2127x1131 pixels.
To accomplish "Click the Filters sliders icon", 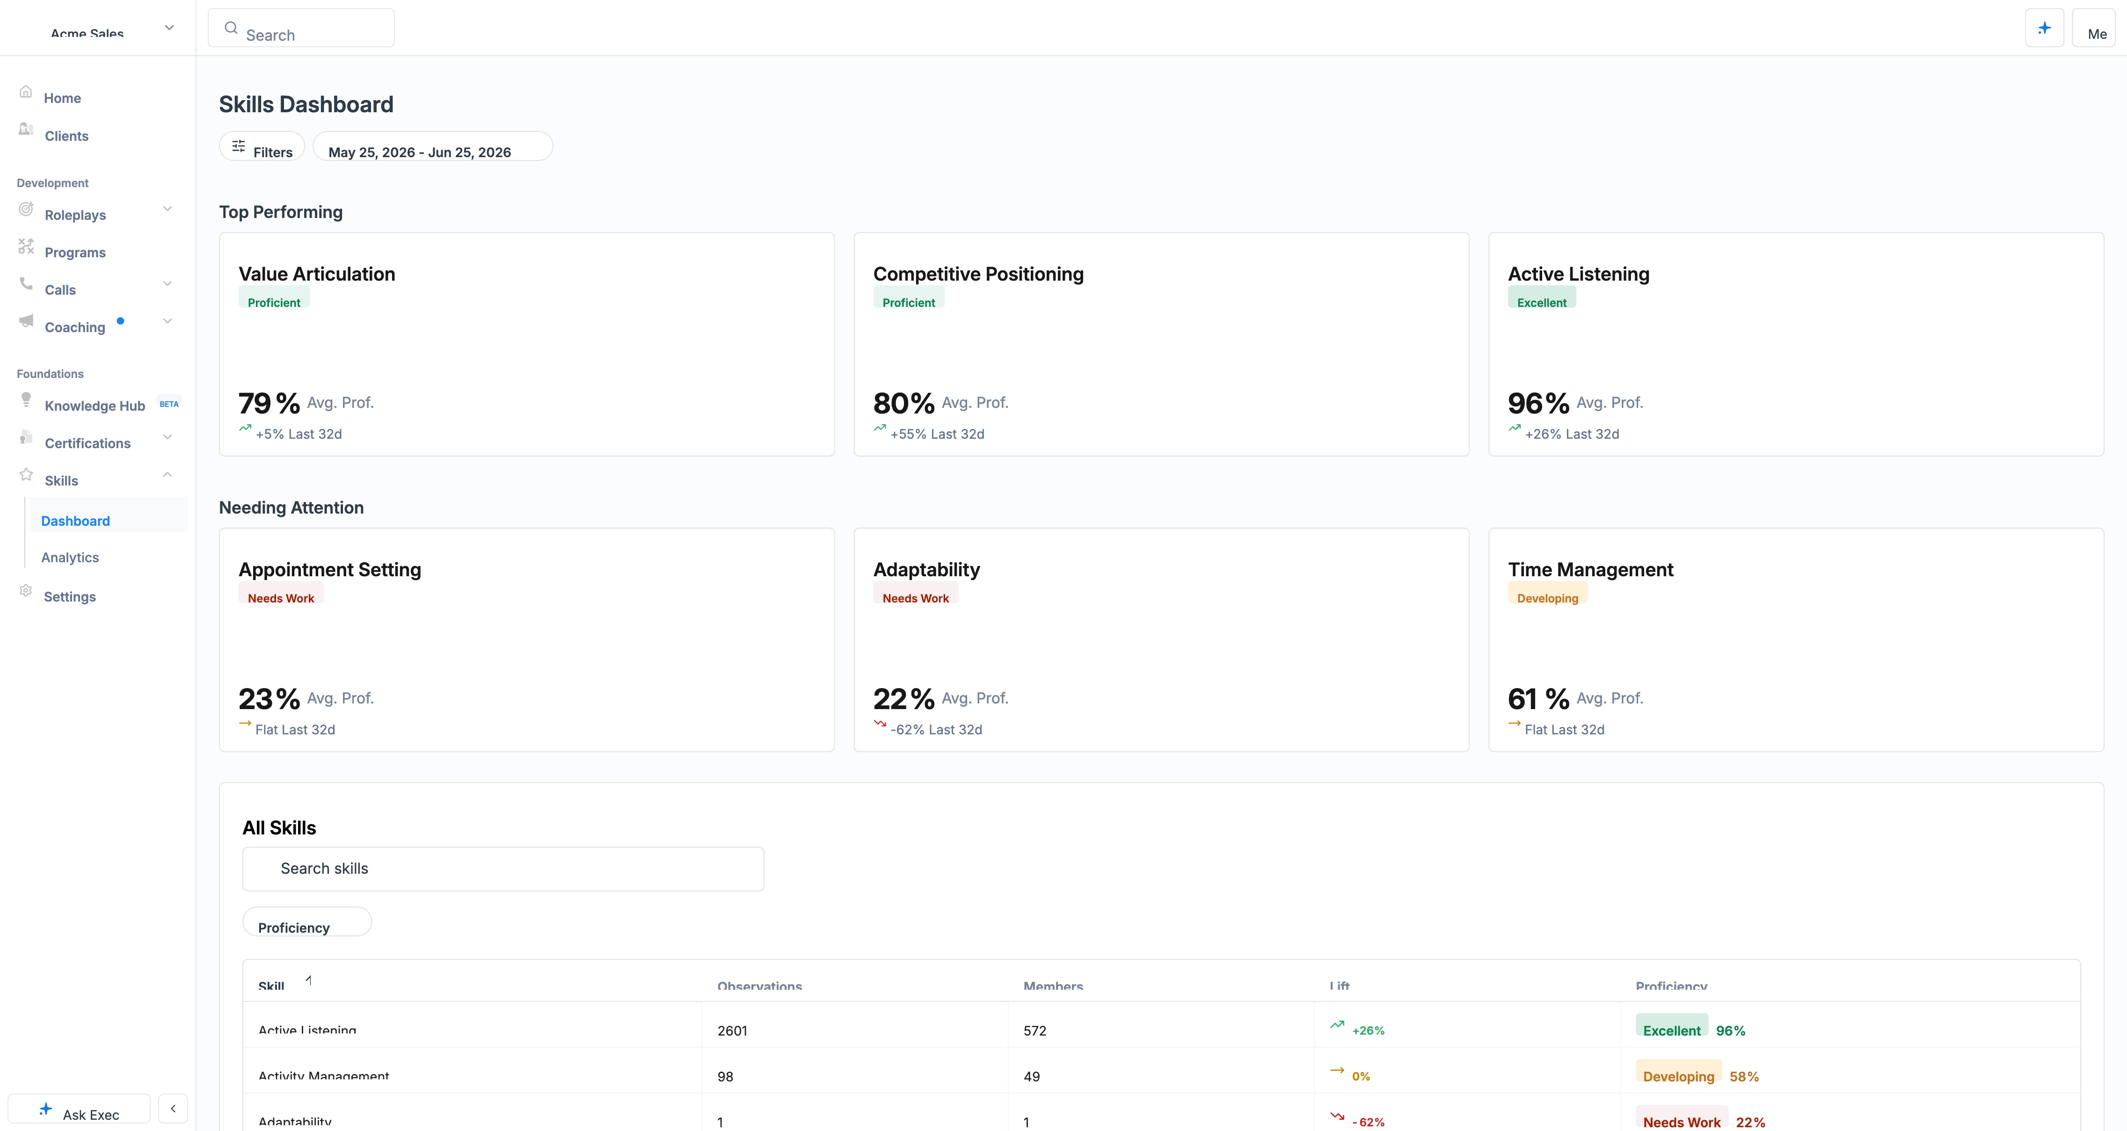I will pyautogui.click(x=239, y=146).
